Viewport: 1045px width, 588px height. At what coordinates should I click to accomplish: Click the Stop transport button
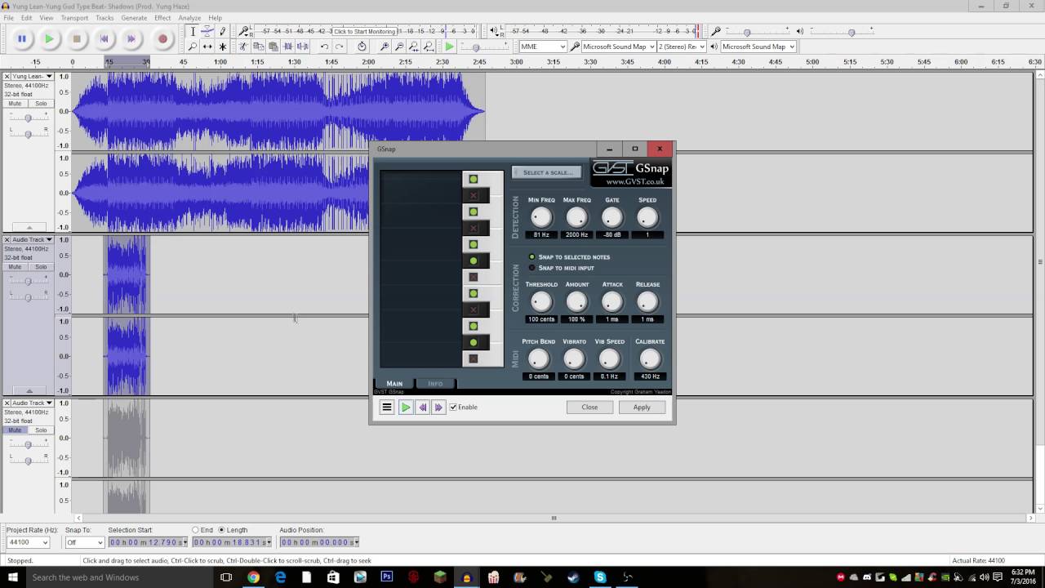point(77,38)
